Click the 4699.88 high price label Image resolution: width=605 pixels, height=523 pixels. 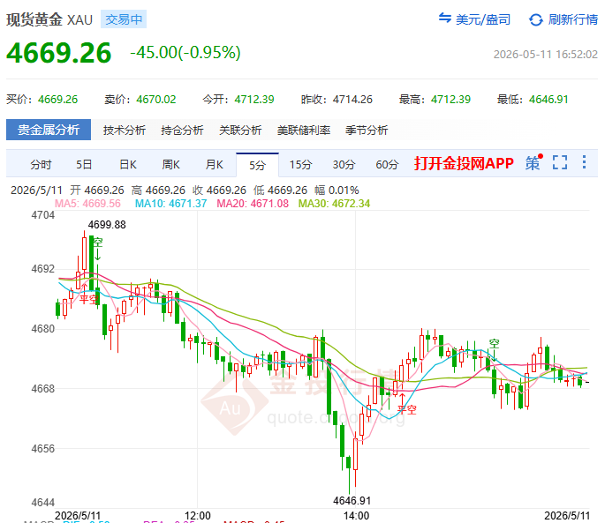107,225
